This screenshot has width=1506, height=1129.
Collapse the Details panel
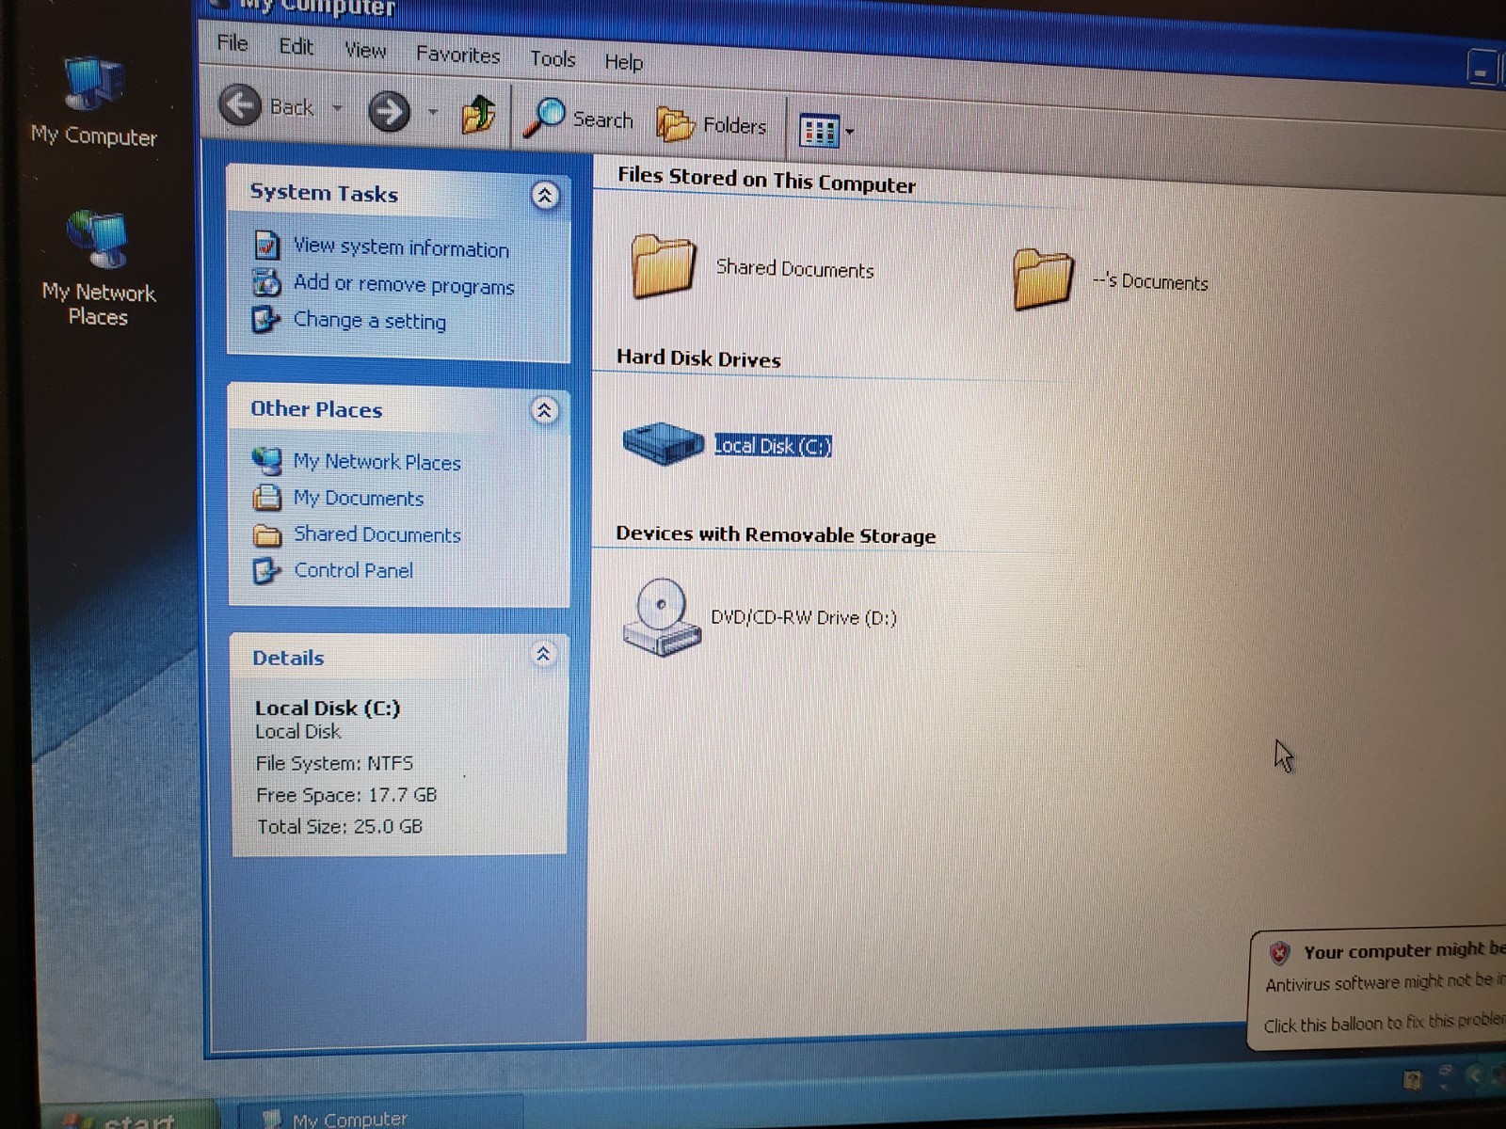(543, 654)
